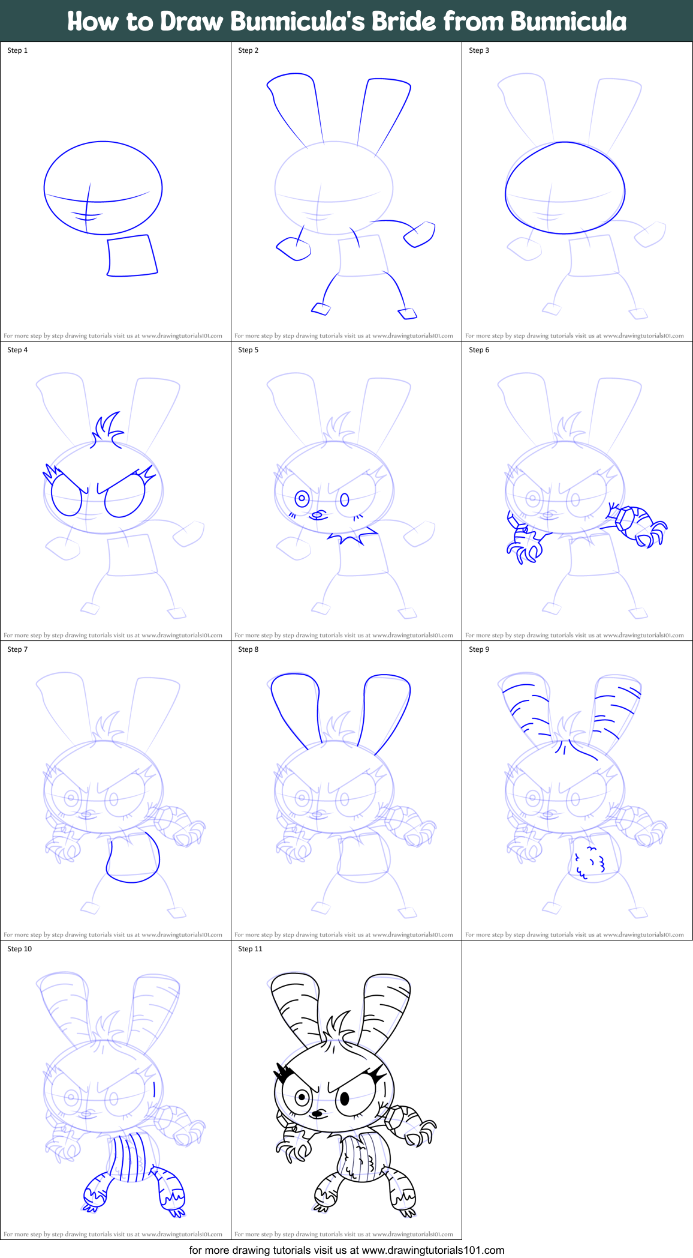Click the 'Step 5' label
The image size is (693, 1258).
click(248, 350)
